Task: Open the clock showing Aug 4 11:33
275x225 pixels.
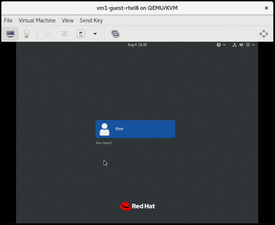Action: pyautogui.click(x=137, y=45)
